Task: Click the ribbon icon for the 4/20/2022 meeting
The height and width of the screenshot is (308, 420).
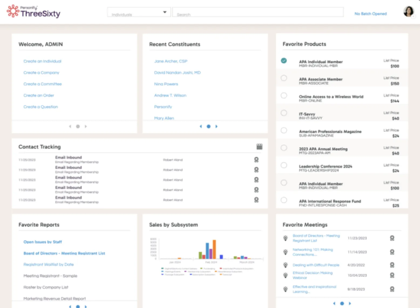Action: [392, 265]
